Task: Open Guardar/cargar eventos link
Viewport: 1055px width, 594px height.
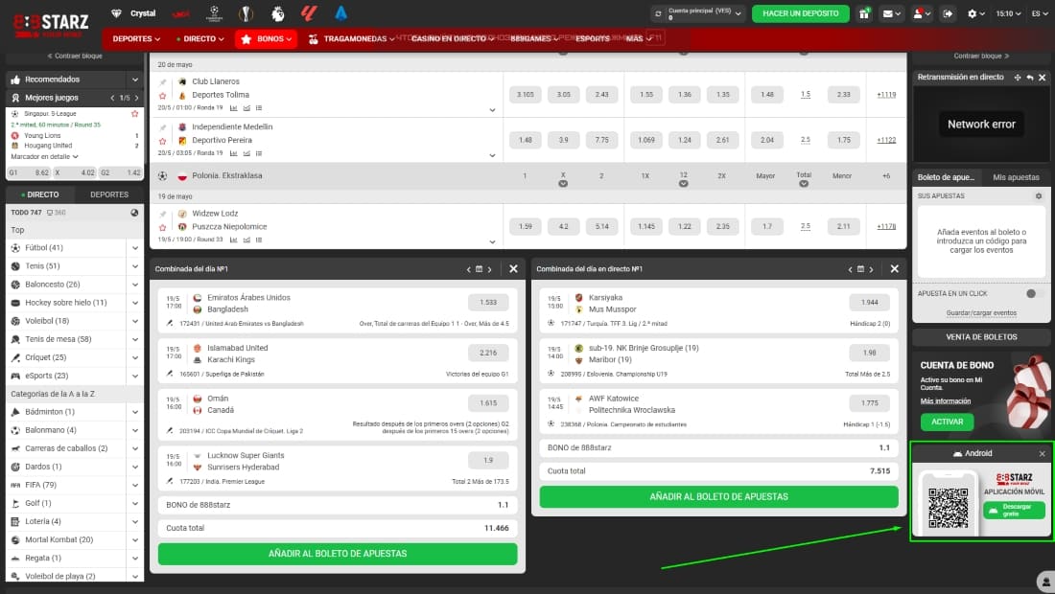Action: 981,313
